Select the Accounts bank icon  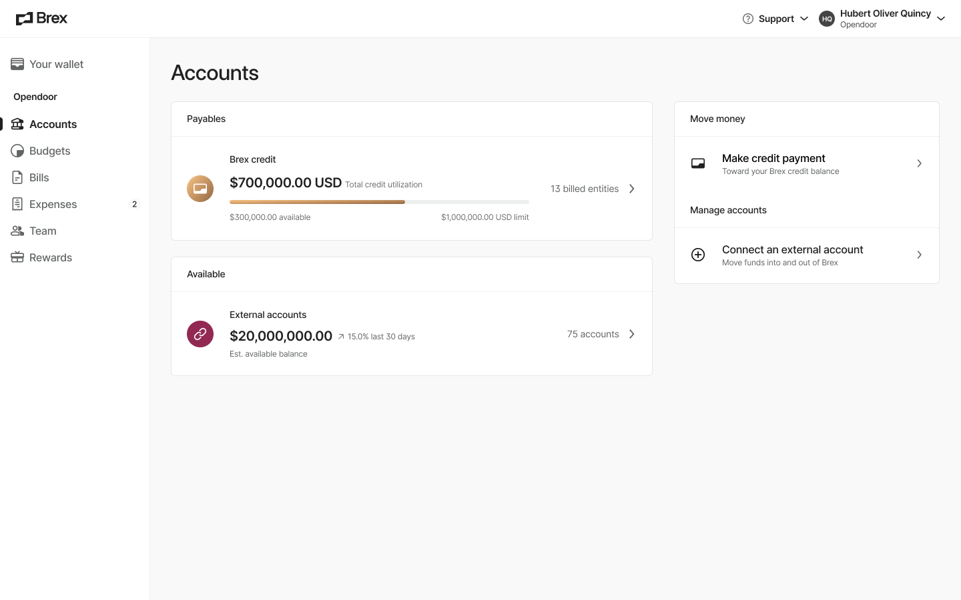click(17, 124)
